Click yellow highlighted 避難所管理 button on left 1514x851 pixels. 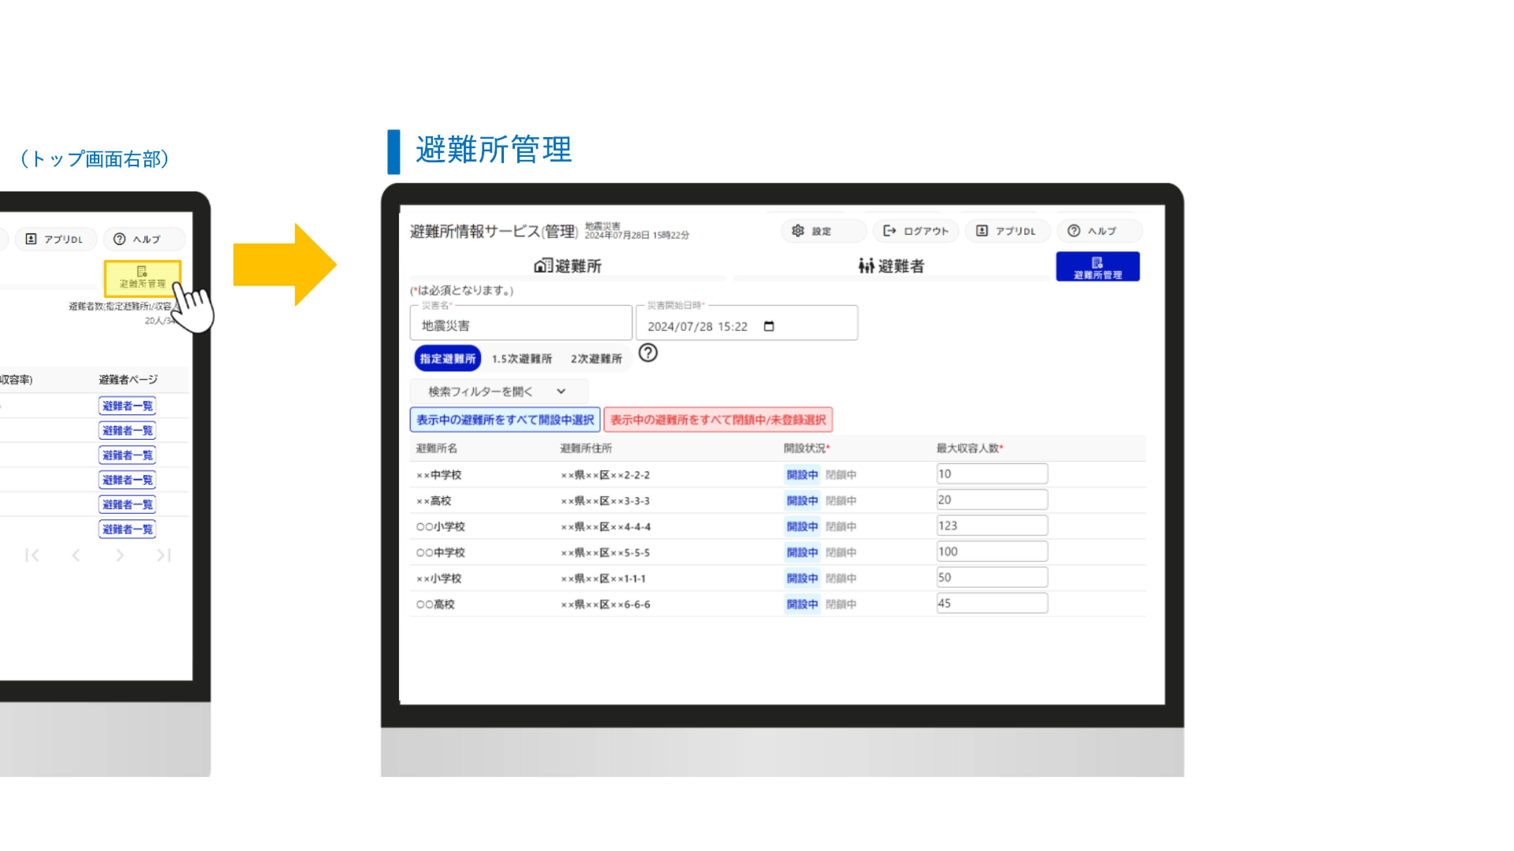pyautogui.click(x=142, y=277)
